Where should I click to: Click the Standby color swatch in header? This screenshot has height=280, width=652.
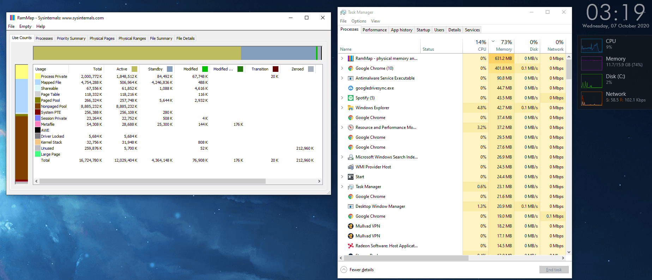coord(170,69)
